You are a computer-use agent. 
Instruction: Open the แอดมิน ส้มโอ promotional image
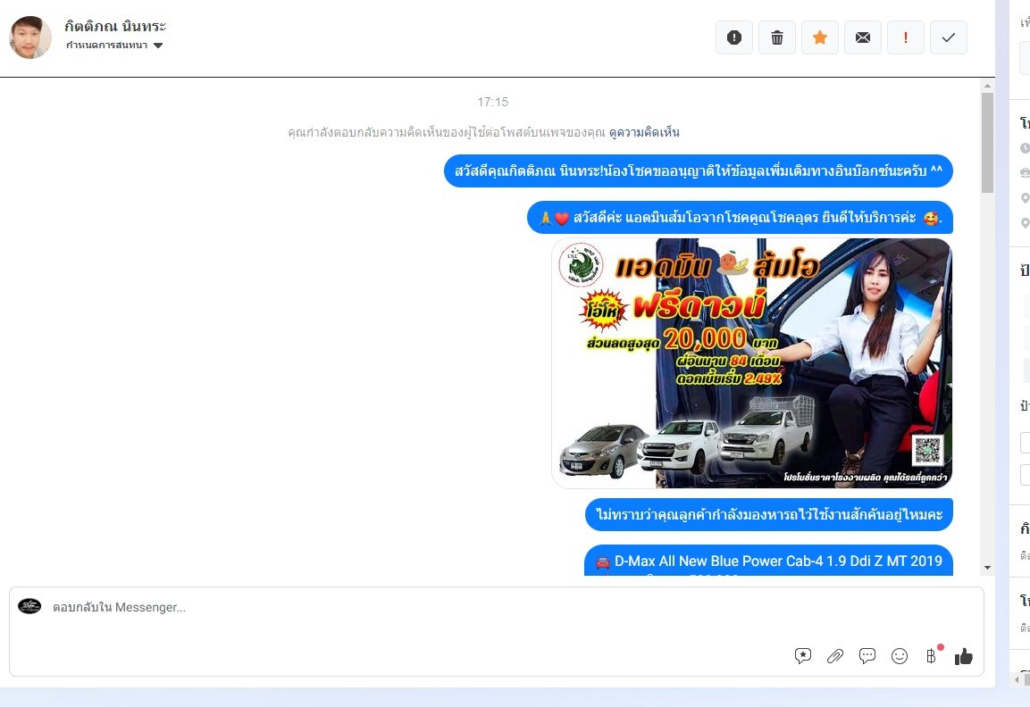751,363
